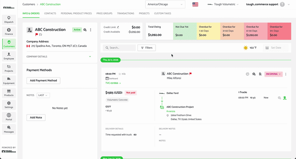
Task: Open the Projects sidebar section
Action: (x=9, y=69)
